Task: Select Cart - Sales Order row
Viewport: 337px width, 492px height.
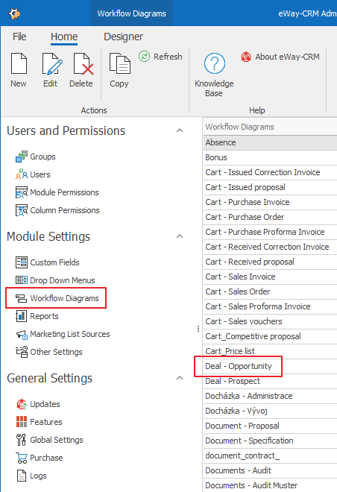Action: (270, 291)
